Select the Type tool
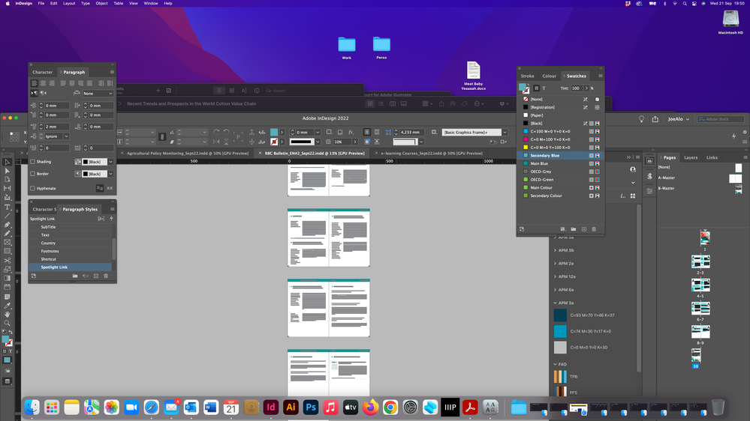The image size is (750, 421). click(8, 208)
